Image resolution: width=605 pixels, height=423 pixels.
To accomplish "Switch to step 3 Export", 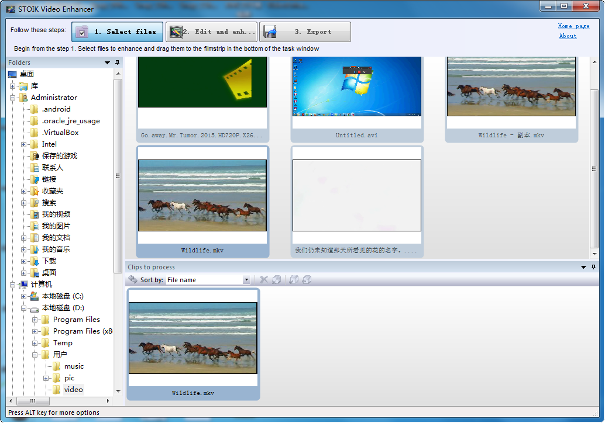I will pyautogui.click(x=305, y=32).
